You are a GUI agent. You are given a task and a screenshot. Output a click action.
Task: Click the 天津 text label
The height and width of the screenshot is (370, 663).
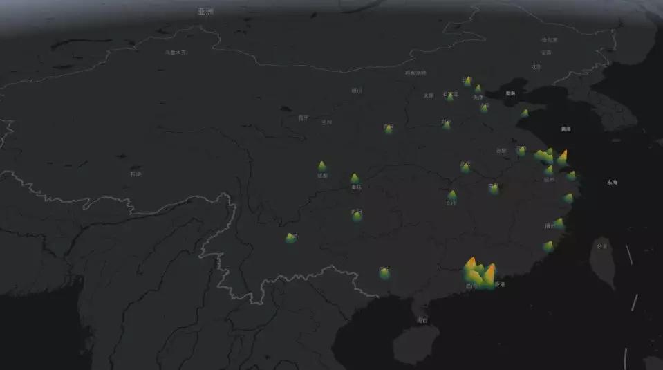[478, 98]
